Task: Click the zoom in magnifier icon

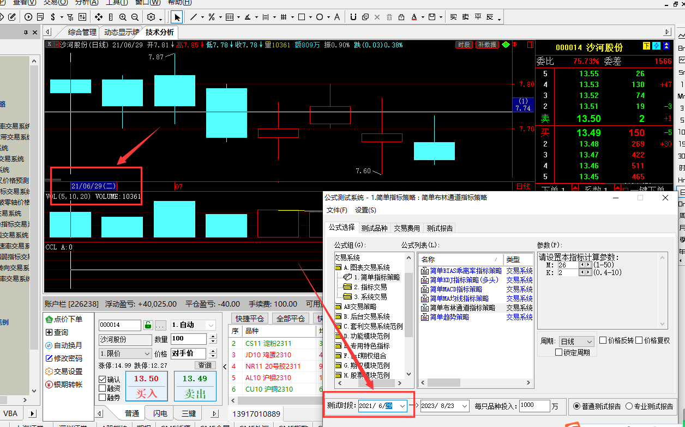Action: pyautogui.click(x=123, y=17)
